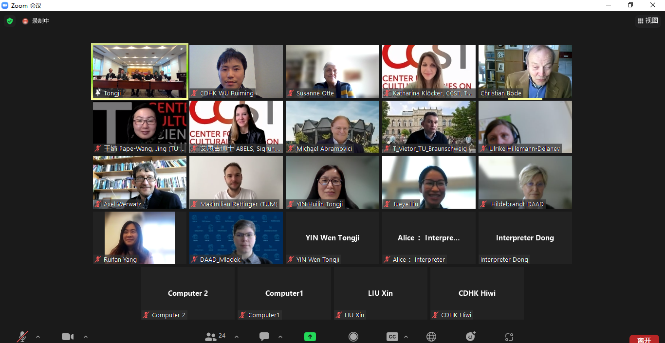Expand audio options arrow beside microphone

tap(38, 337)
